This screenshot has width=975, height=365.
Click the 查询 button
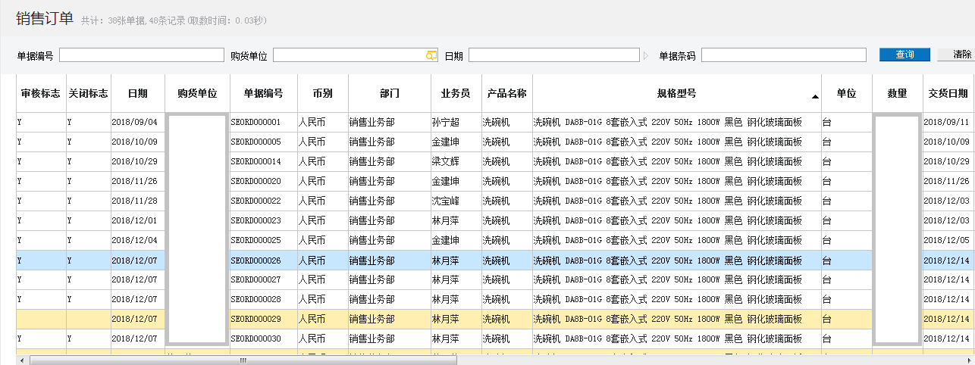(x=904, y=55)
